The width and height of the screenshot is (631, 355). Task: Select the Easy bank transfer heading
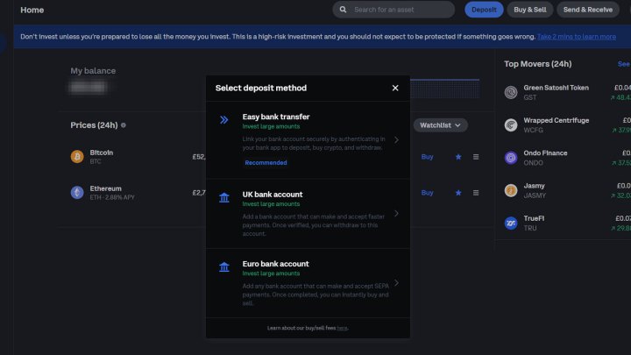276,117
